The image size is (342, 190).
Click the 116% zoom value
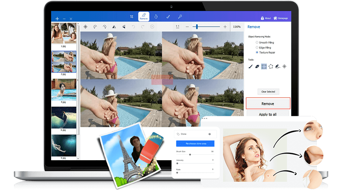coord(237,27)
